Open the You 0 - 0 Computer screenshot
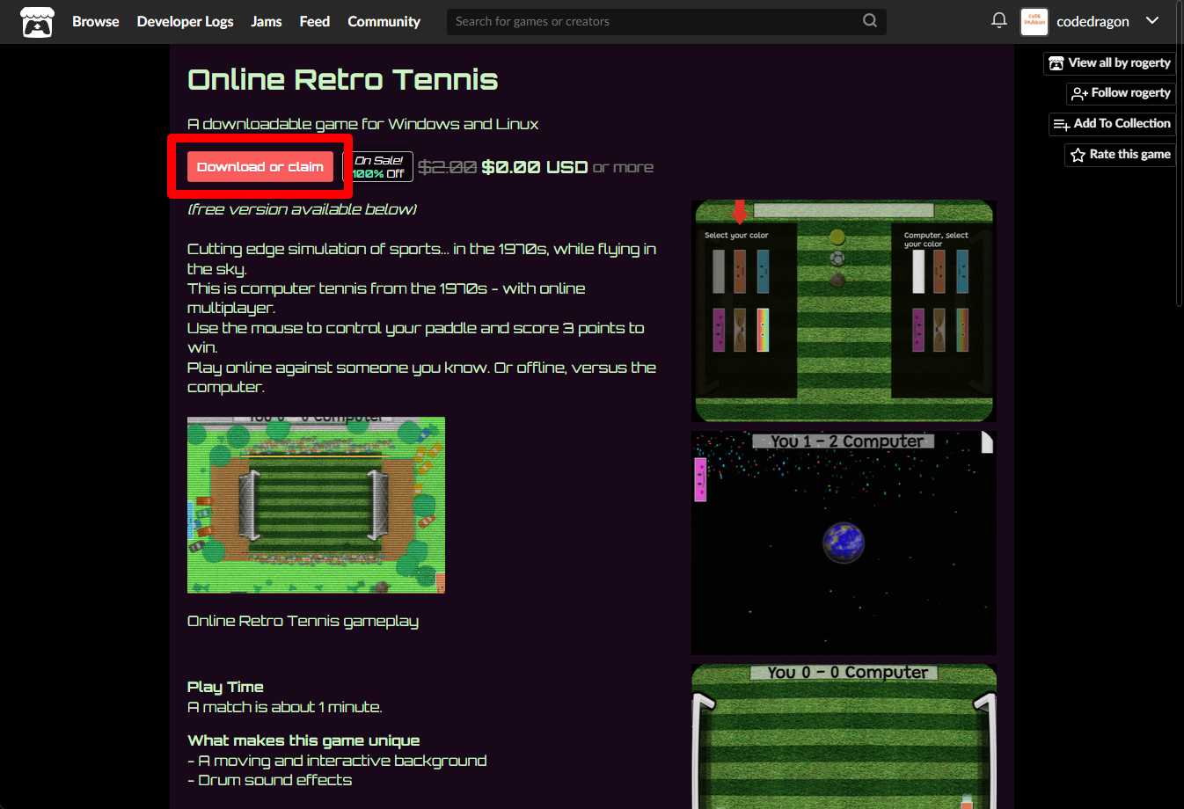 pyautogui.click(x=844, y=736)
